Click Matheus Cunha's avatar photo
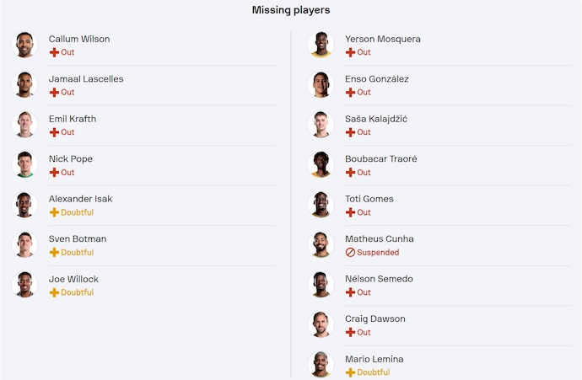 pyautogui.click(x=321, y=244)
